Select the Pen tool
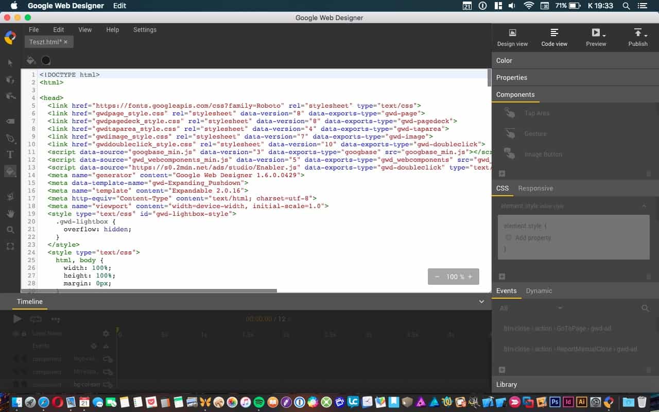659x412 pixels. click(10, 139)
